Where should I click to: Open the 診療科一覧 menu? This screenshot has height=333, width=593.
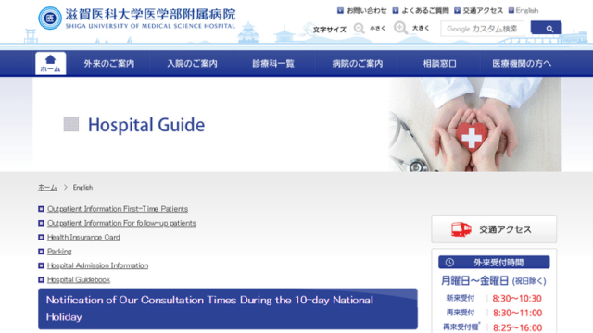[x=273, y=64]
